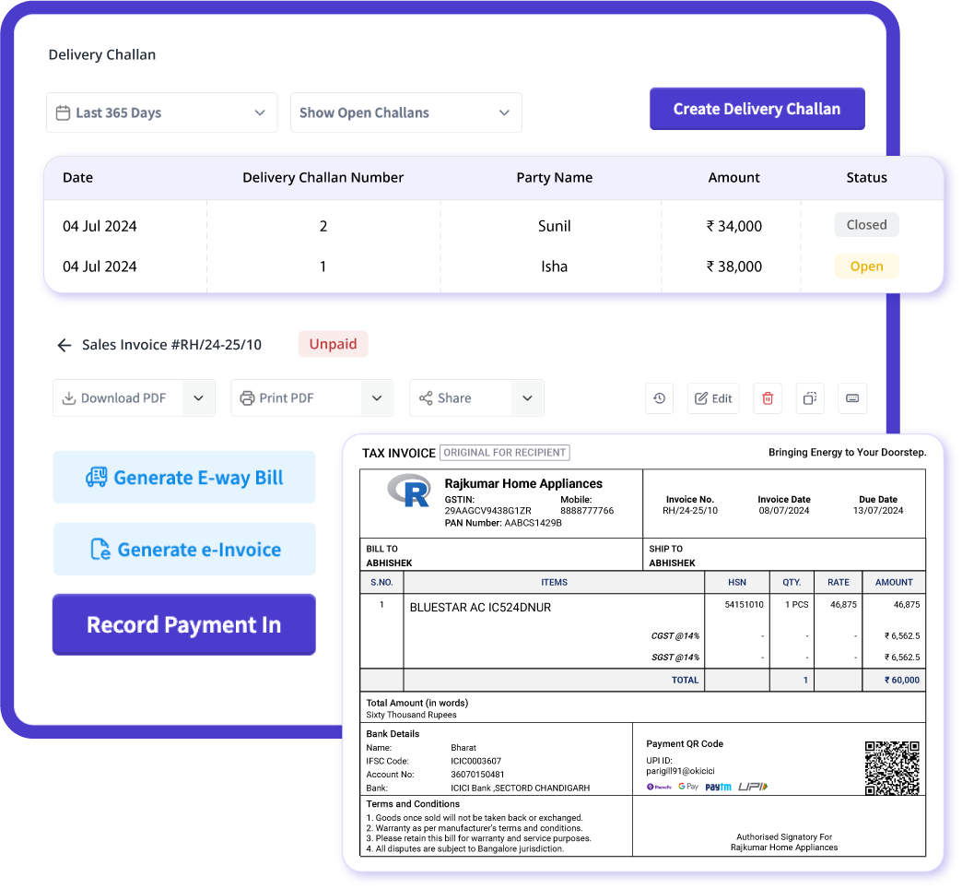Image resolution: width=962 pixels, height=889 pixels.
Task: Expand the Share dropdown arrow
Action: (x=527, y=397)
